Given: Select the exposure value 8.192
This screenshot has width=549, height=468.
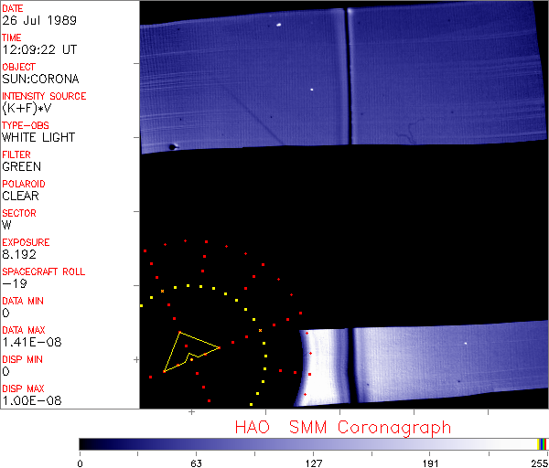Looking at the screenshot, I should (20, 254).
